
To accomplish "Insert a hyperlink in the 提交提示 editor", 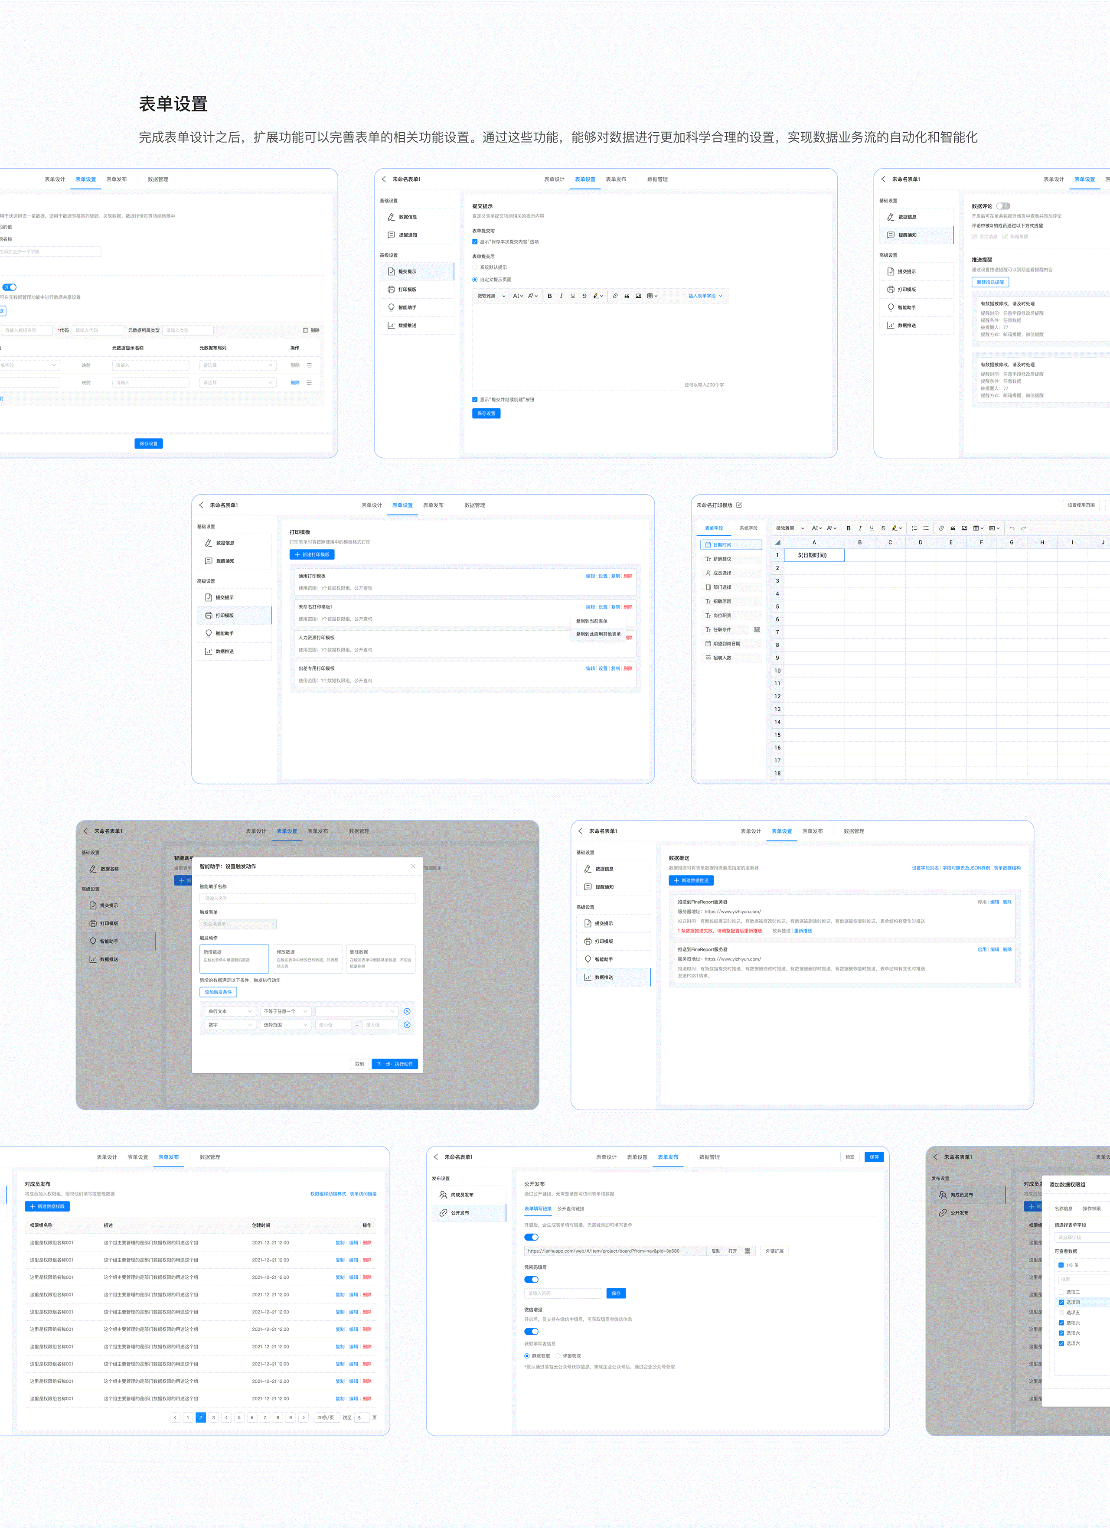I will point(615,296).
